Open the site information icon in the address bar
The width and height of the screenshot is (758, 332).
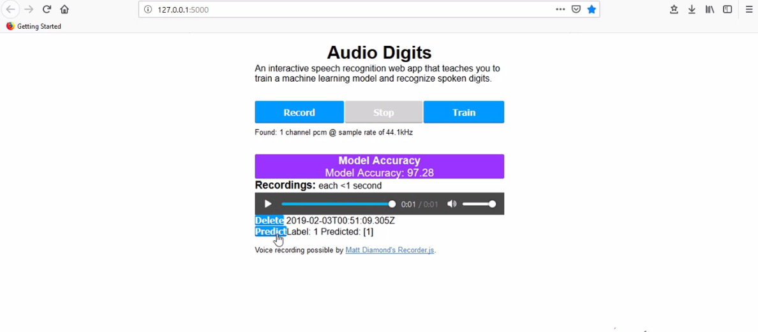[x=148, y=9]
